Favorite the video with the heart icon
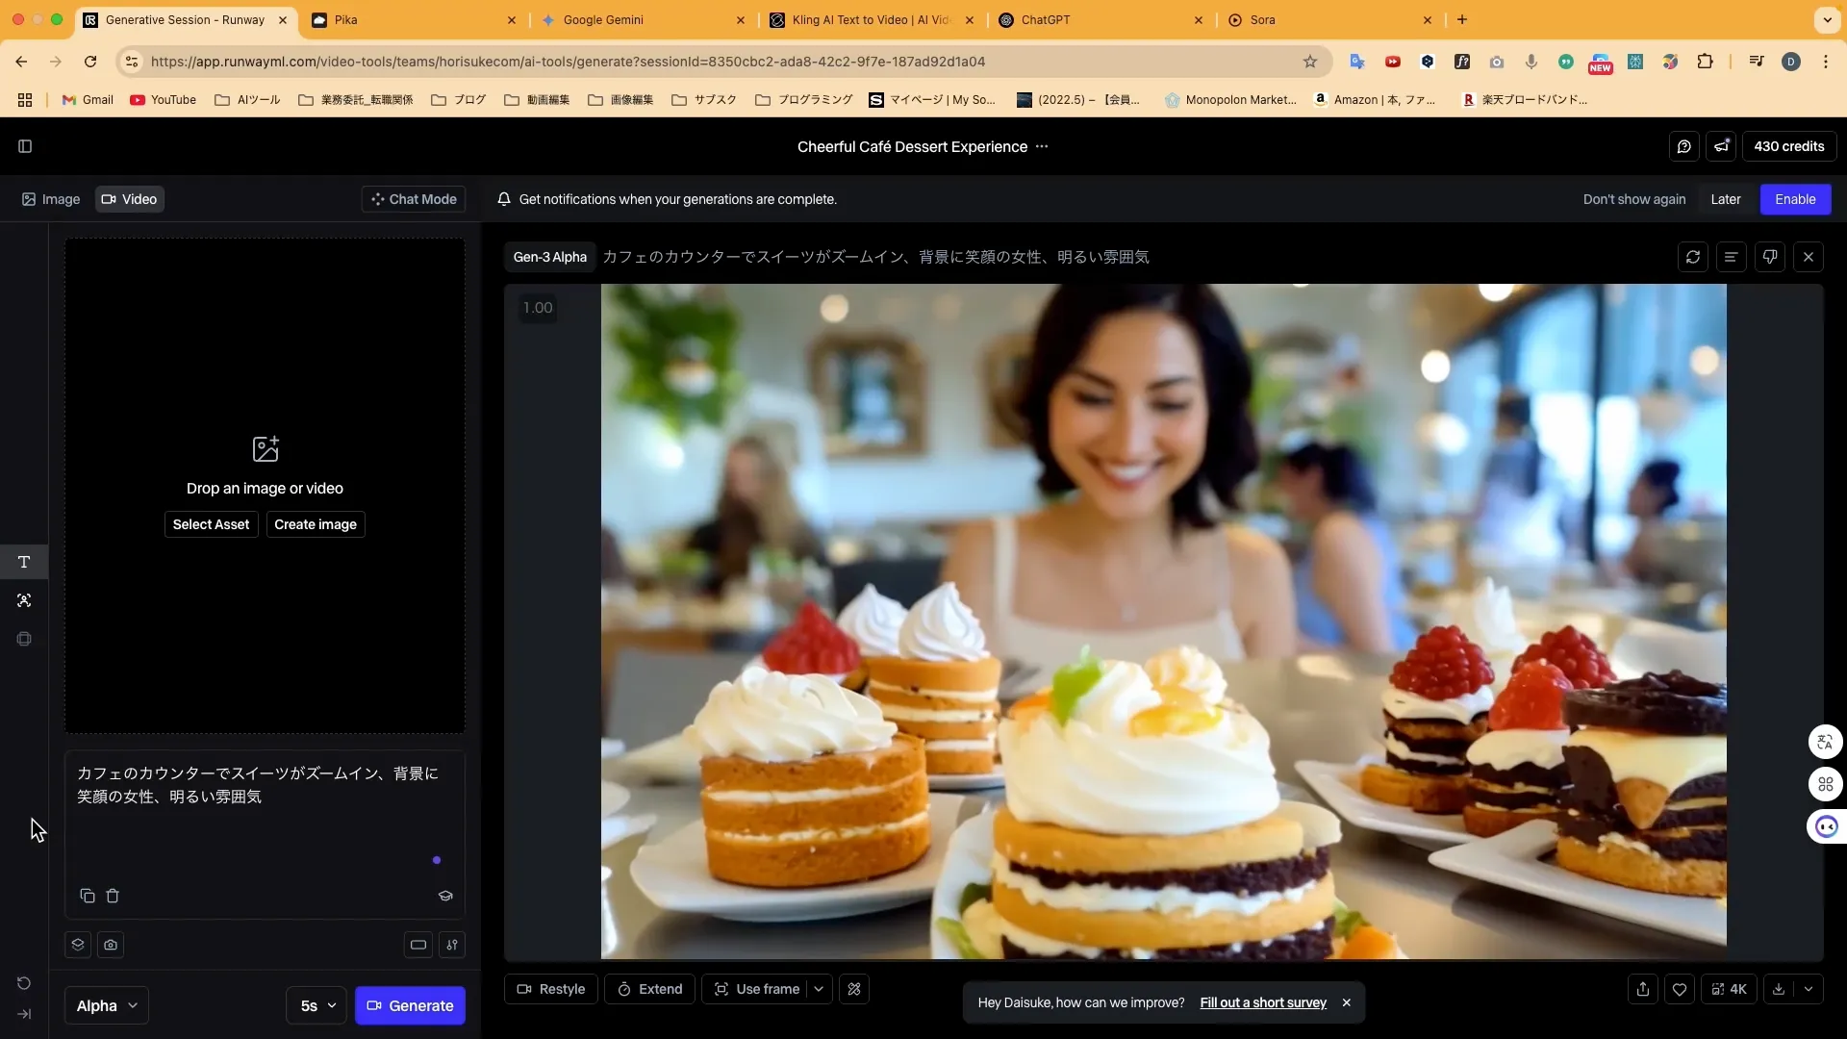Viewport: 1847px width, 1039px height. [1680, 989]
